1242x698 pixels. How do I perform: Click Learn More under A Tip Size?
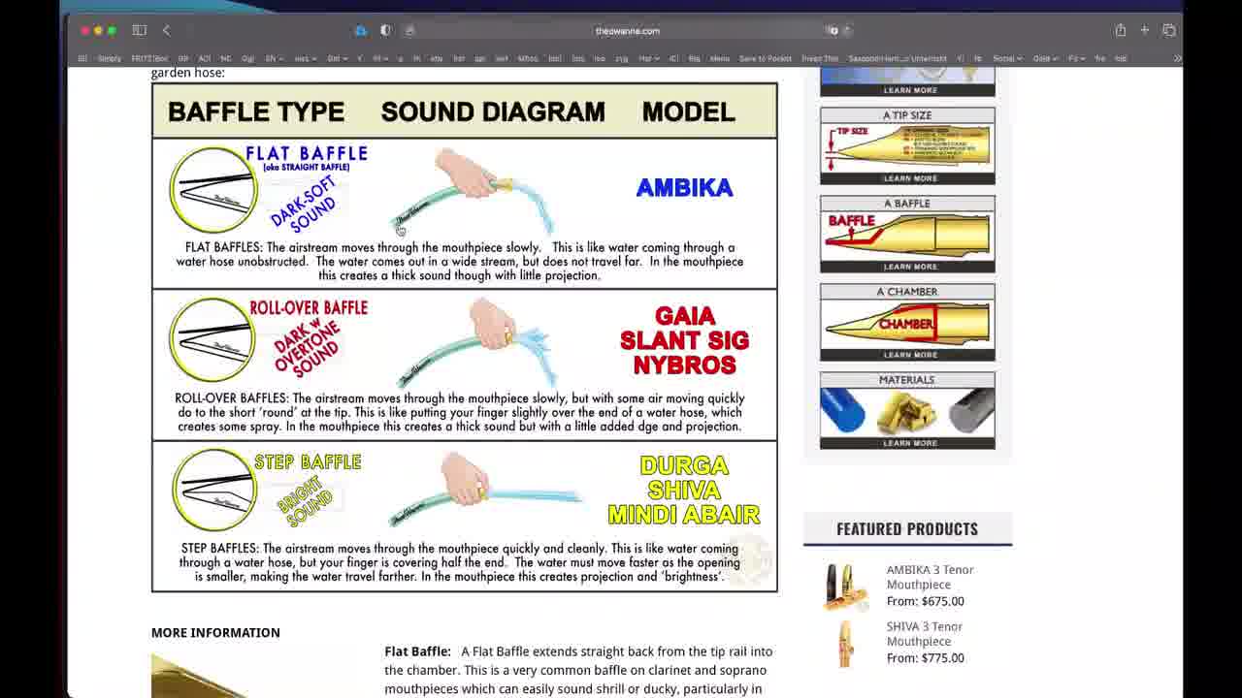[x=909, y=178]
